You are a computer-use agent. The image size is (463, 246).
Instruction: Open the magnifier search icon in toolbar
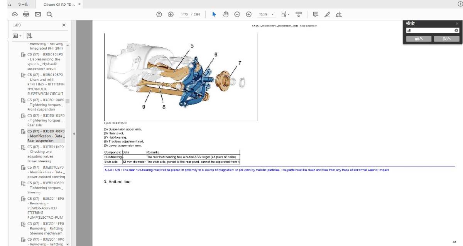coord(49,14)
